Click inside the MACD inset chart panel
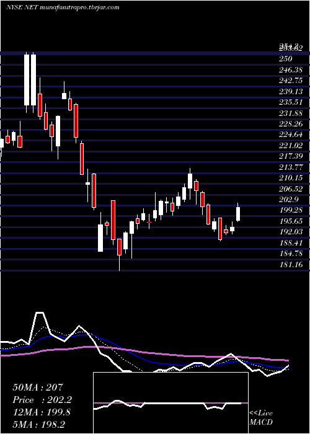Image resolution: width=310 pixels, height=434 pixels. point(170,403)
